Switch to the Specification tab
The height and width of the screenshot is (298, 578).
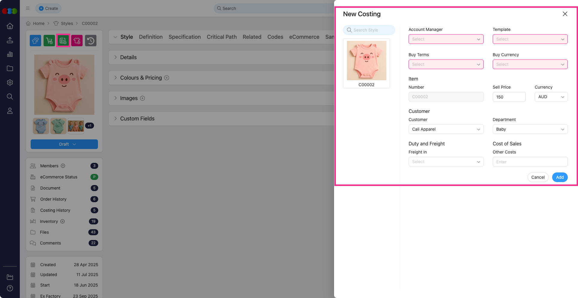tap(184, 37)
